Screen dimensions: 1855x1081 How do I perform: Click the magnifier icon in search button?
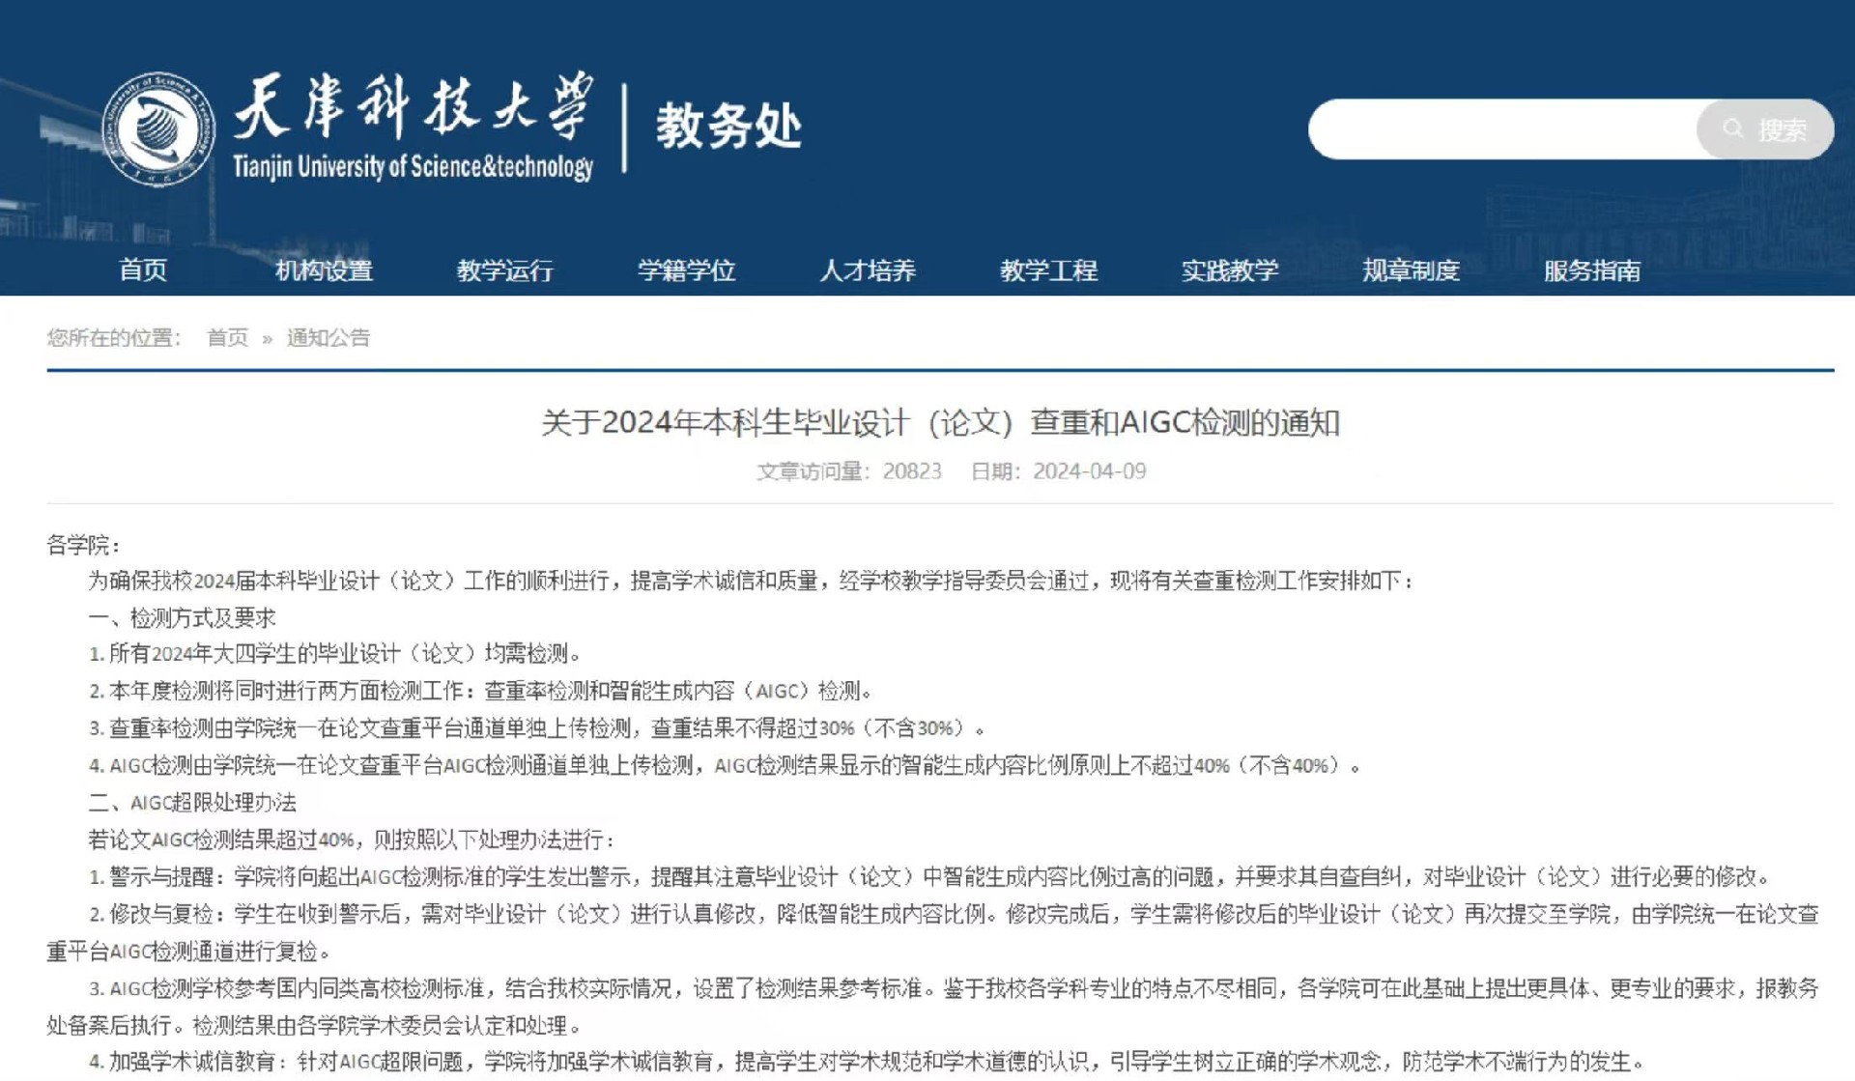click(1733, 128)
